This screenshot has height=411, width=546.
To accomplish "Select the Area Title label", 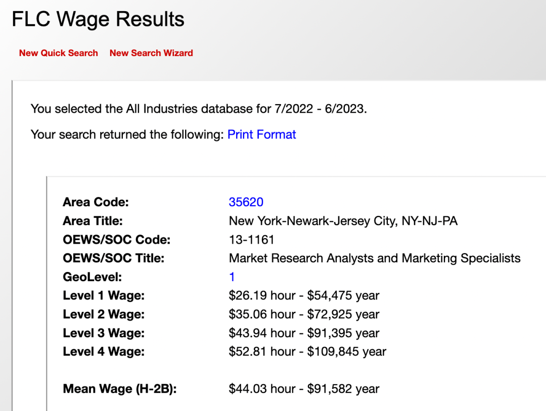I will [x=93, y=221].
